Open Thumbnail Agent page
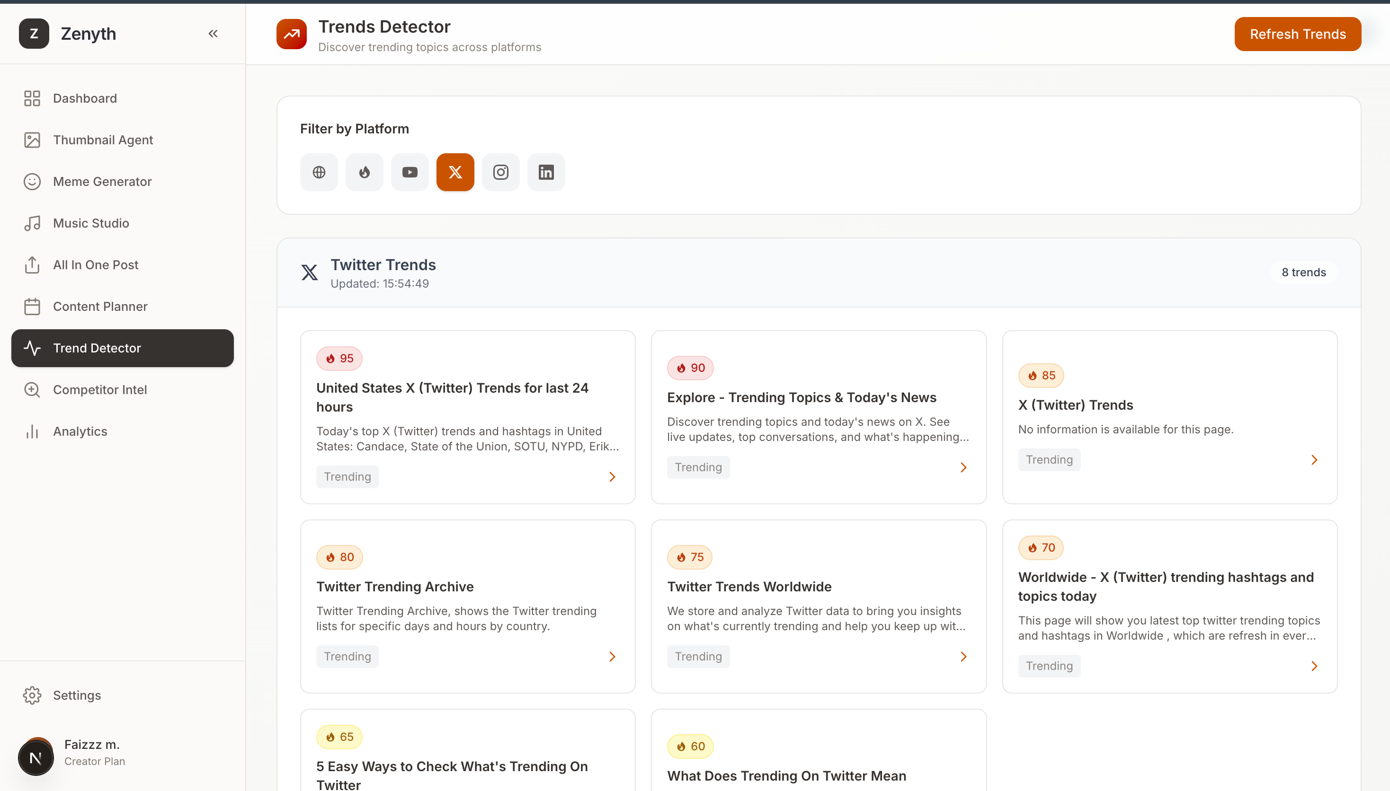 click(122, 140)
